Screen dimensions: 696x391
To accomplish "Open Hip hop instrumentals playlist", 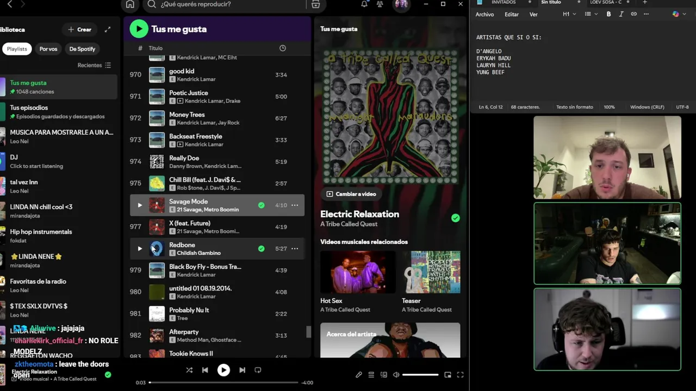I will [59, 236].
